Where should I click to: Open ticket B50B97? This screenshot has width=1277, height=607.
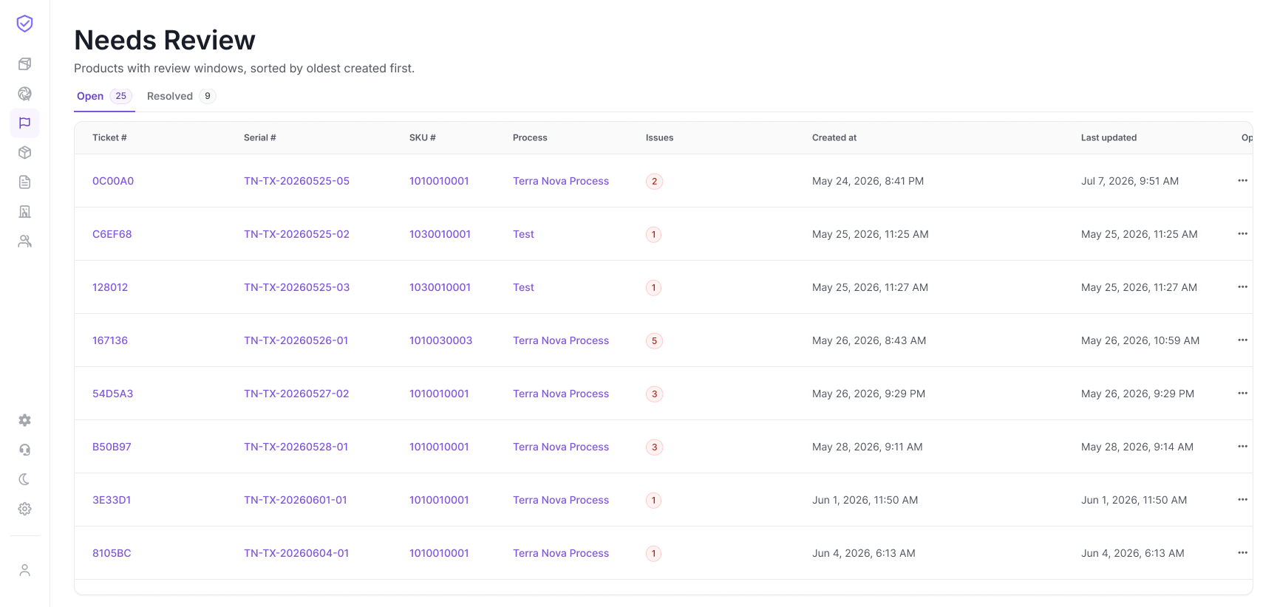coord(112,447)
